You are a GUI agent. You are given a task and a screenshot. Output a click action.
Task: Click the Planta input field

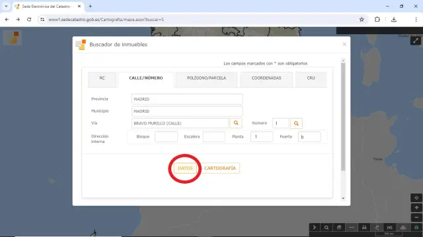point(262,137)
